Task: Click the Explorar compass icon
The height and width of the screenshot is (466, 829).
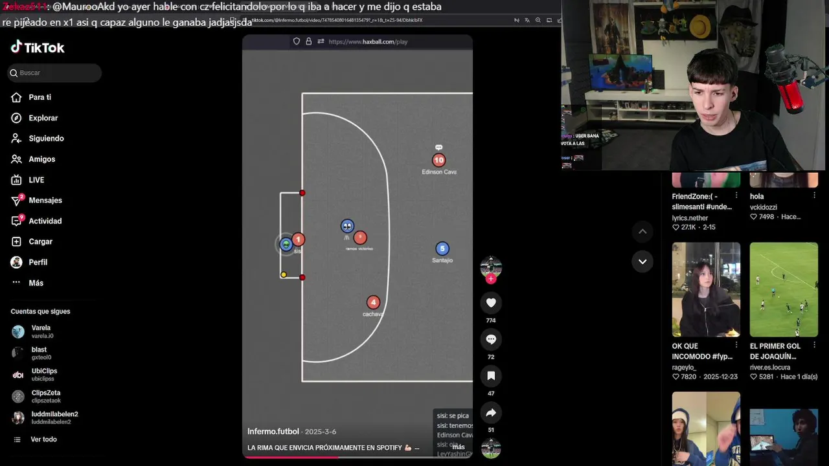Action: pos(16,118)
